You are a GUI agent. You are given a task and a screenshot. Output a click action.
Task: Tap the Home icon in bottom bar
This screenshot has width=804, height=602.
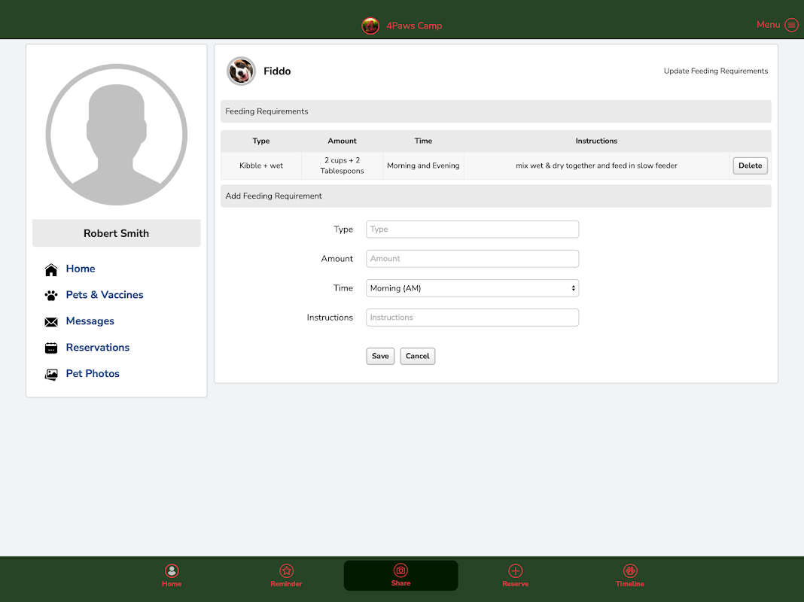[172, 570]
